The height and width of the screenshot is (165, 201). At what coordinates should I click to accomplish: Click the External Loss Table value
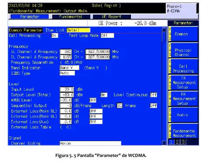[x=66, y=127]
